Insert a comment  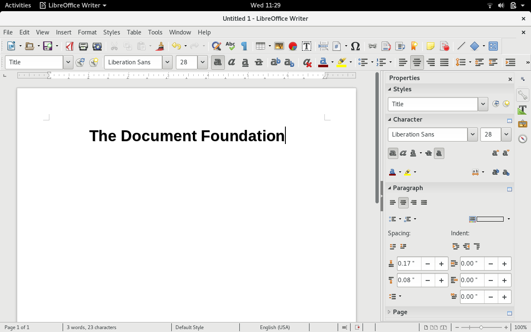coord(431,46)
